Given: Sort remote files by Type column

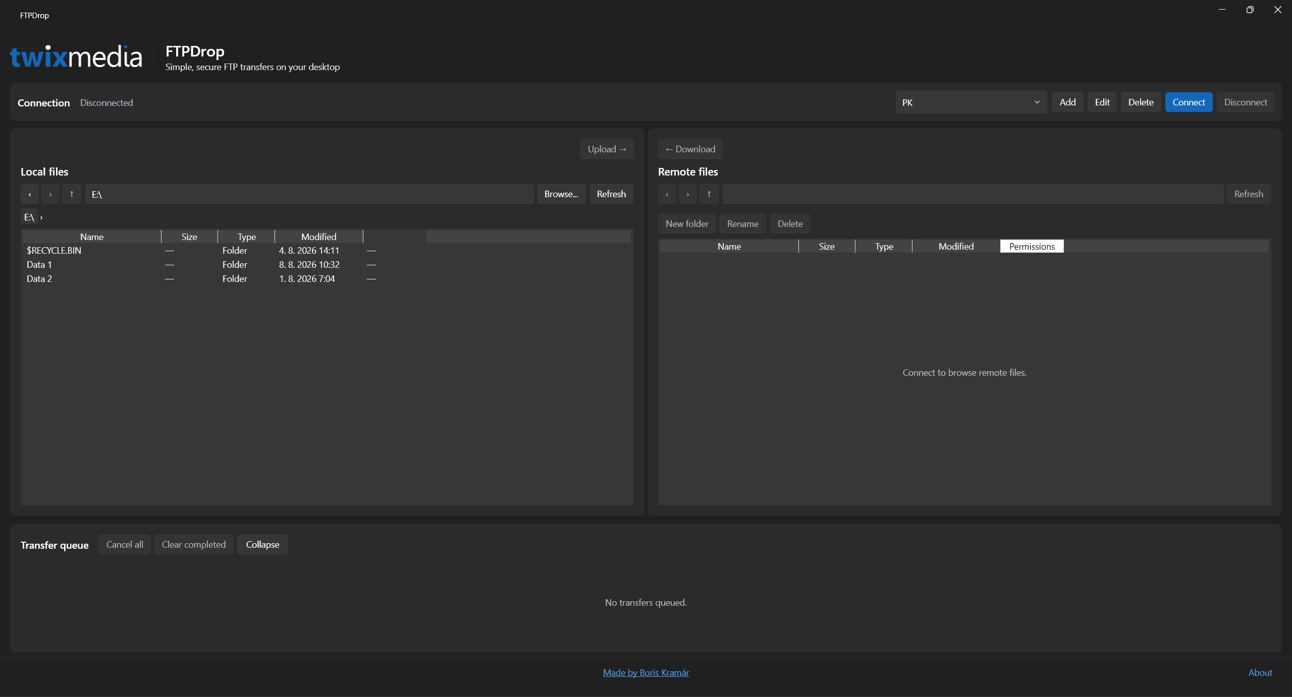Looking at the screenshot, I should pos(884,247).
